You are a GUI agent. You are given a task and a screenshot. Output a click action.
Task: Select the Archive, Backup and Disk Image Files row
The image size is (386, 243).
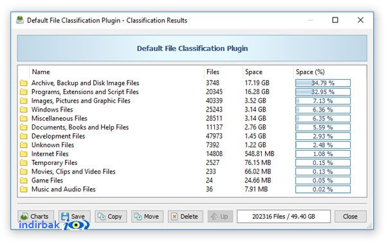click(192, 83)
